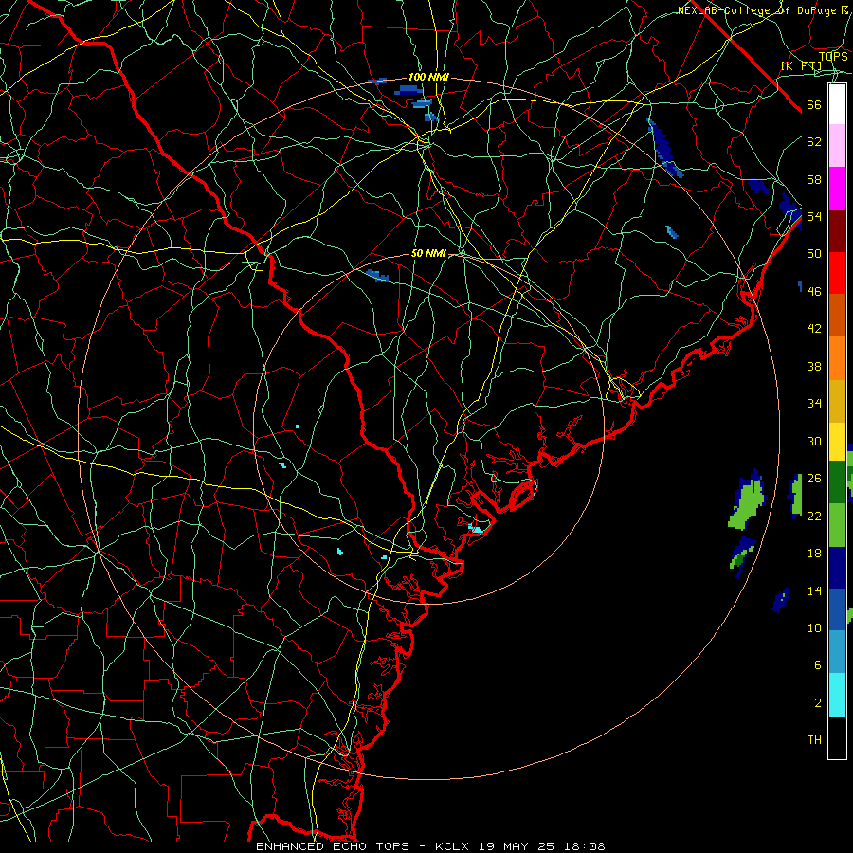Screen dimensions: 853x853
Task: Click the dark green legend swatch
Action: coord(837,482)
